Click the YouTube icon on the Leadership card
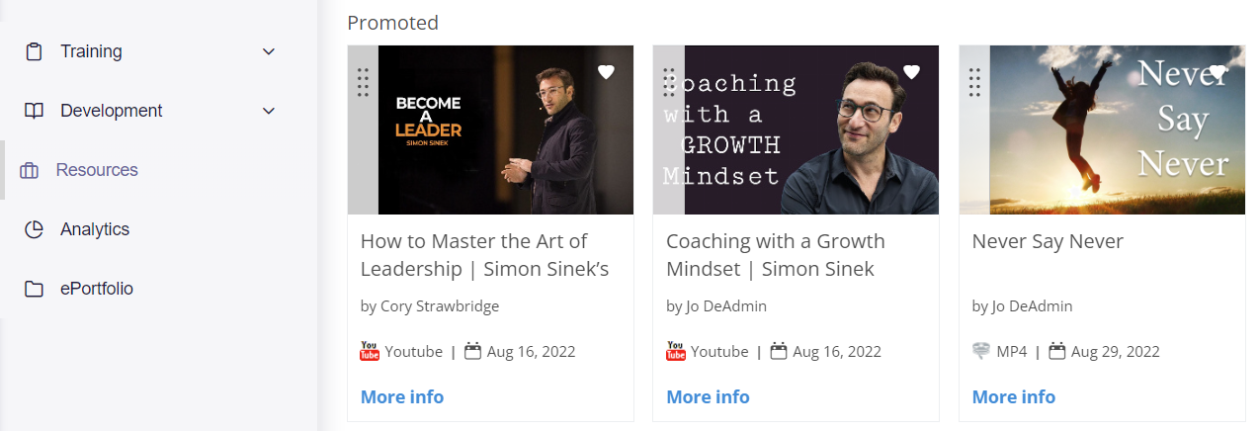The width and height of the screenshot is (1259, 431). point(370,351)
